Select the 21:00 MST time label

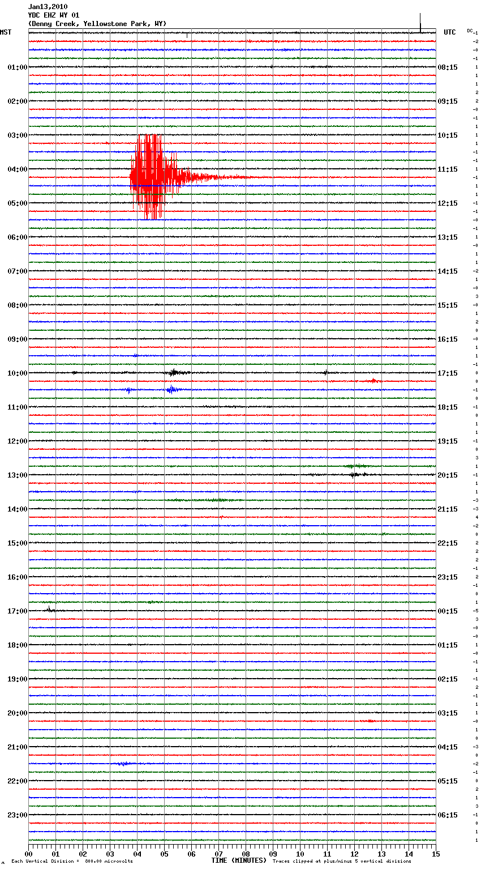(x=18, y=747)
